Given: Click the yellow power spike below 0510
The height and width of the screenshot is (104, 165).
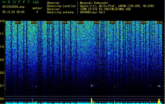Looking at the screenshot, I should [159, 101].
